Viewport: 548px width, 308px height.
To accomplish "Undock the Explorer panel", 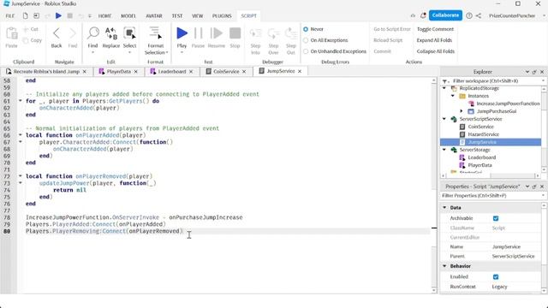I will 534,72.
